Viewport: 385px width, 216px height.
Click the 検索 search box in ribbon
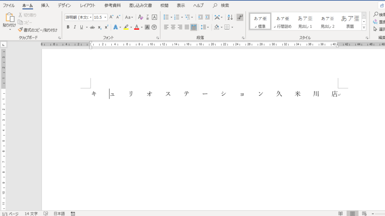(x=221, y=5)
